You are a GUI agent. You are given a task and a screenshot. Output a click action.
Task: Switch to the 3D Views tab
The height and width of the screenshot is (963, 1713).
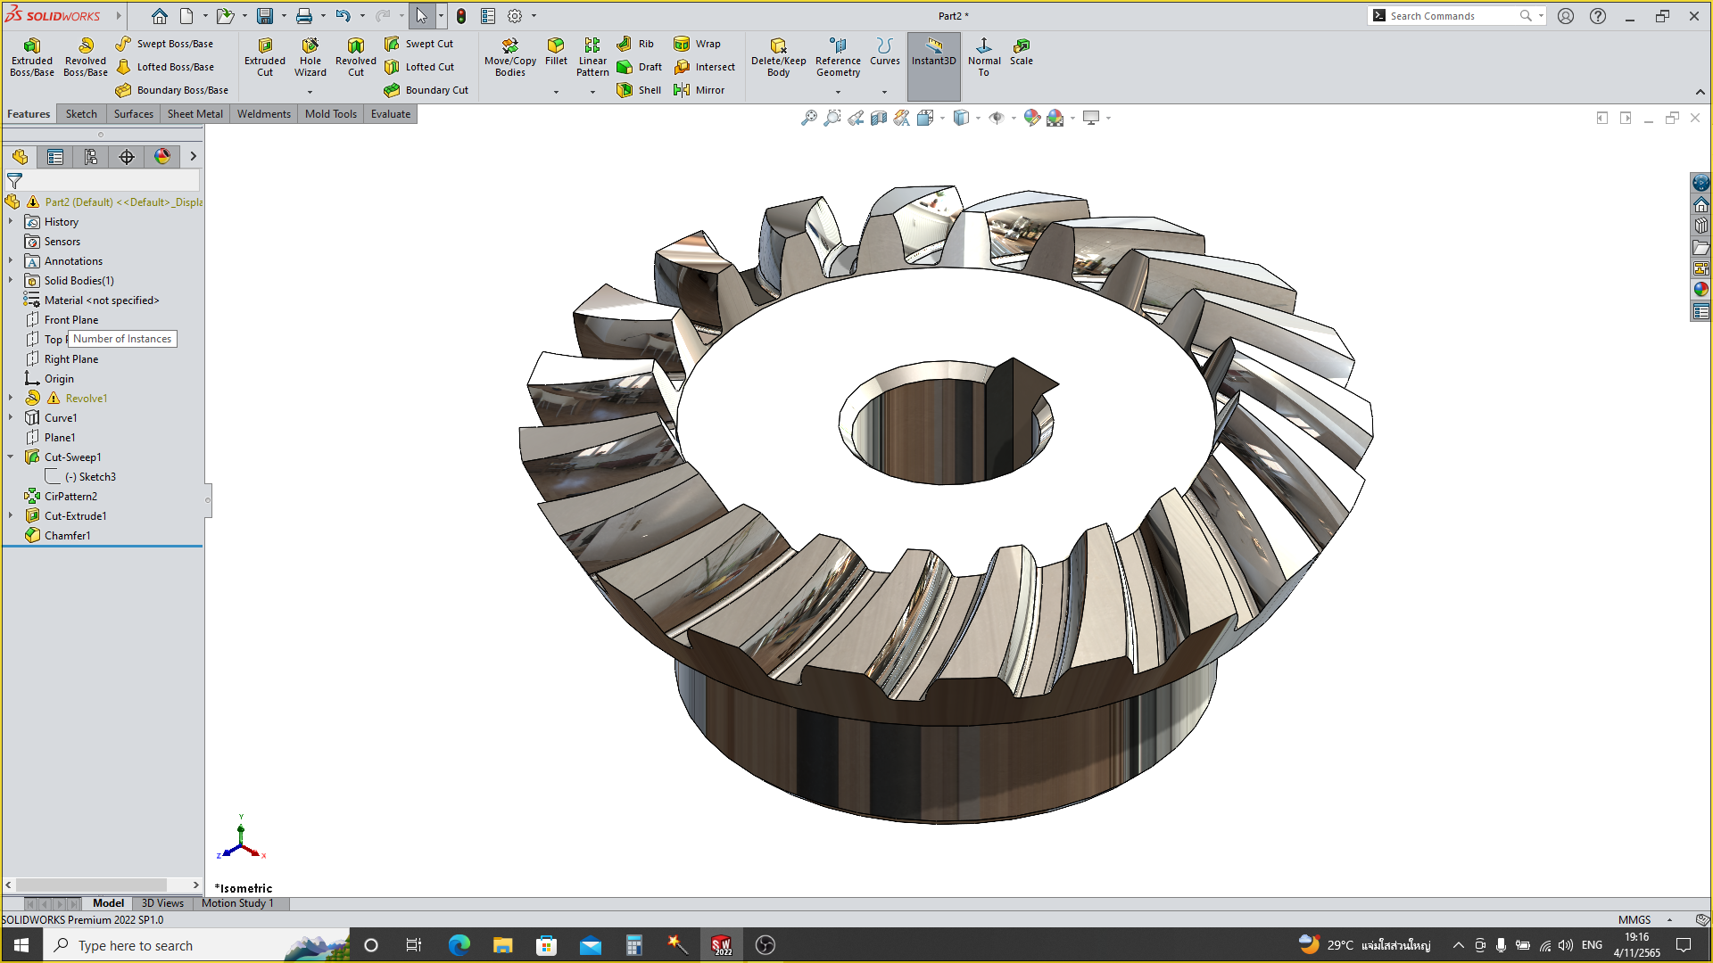(162, 903)
